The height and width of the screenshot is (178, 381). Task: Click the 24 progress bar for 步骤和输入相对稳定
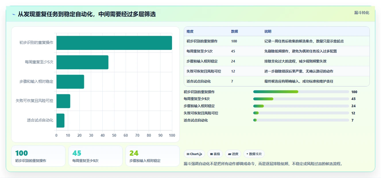coord(301,106)
